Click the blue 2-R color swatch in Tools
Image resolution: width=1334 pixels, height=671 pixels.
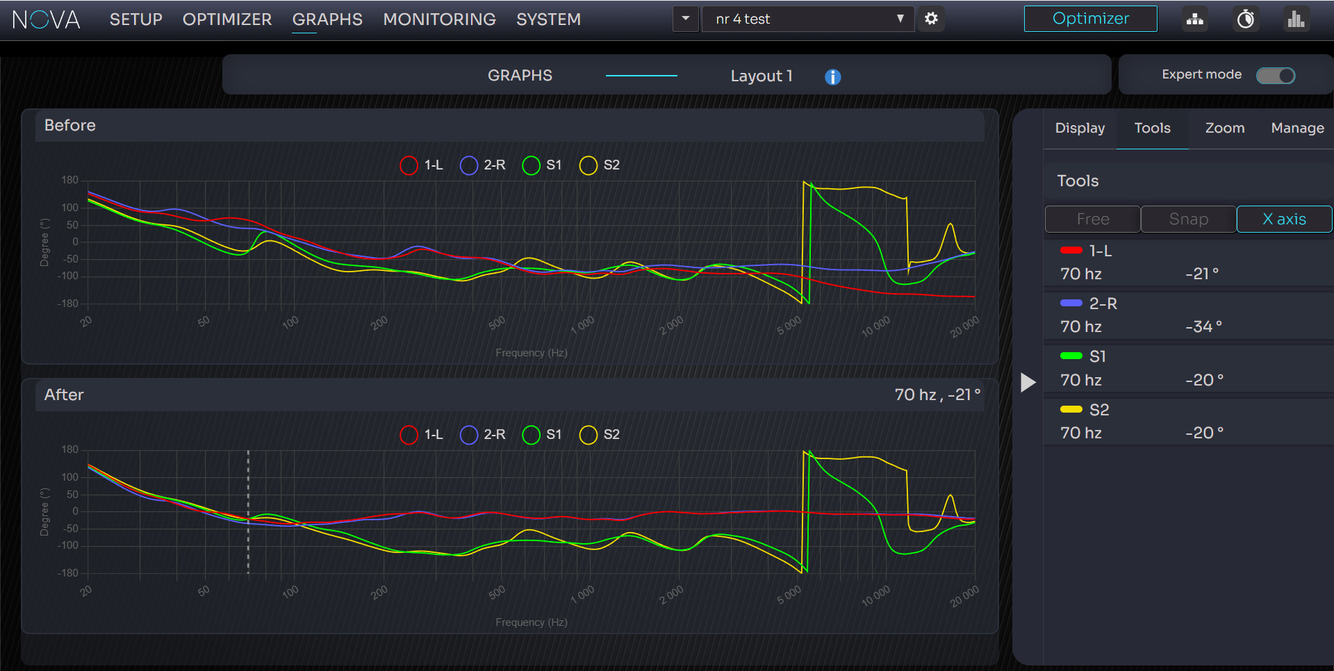[x=1071, y=303]
